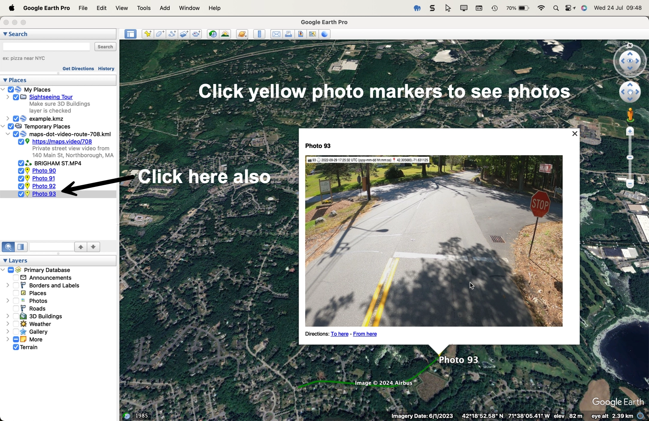Enable the Roads layer checkbox
Viewport: 649px width, 421px height.
tap(16, 309)
